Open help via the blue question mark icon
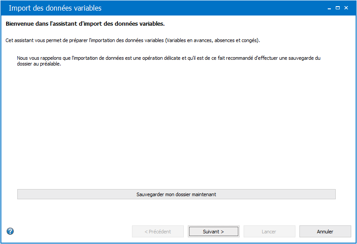 10,231
